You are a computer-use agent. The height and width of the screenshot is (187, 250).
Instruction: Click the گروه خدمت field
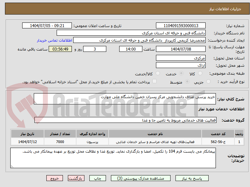pos(125,120)
